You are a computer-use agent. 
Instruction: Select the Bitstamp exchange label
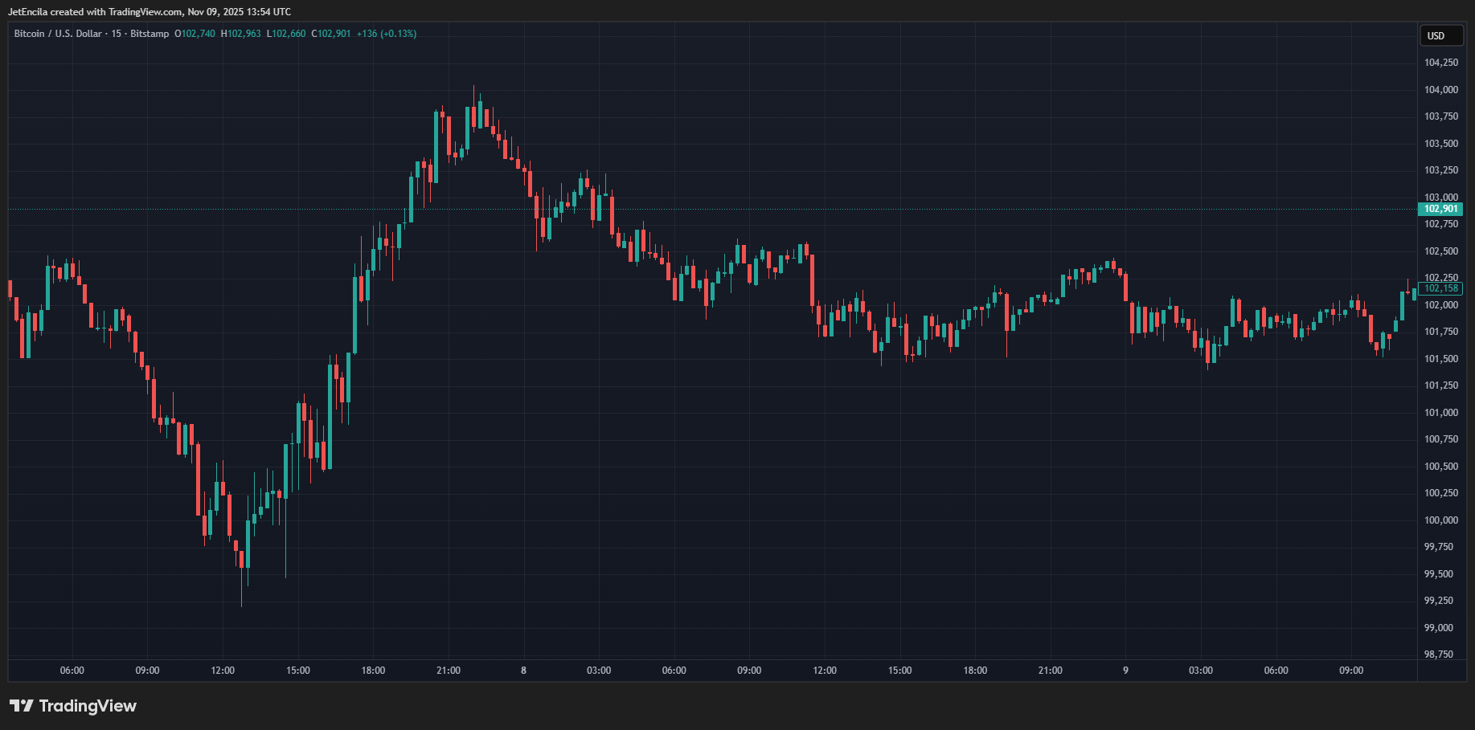point(148,34)
